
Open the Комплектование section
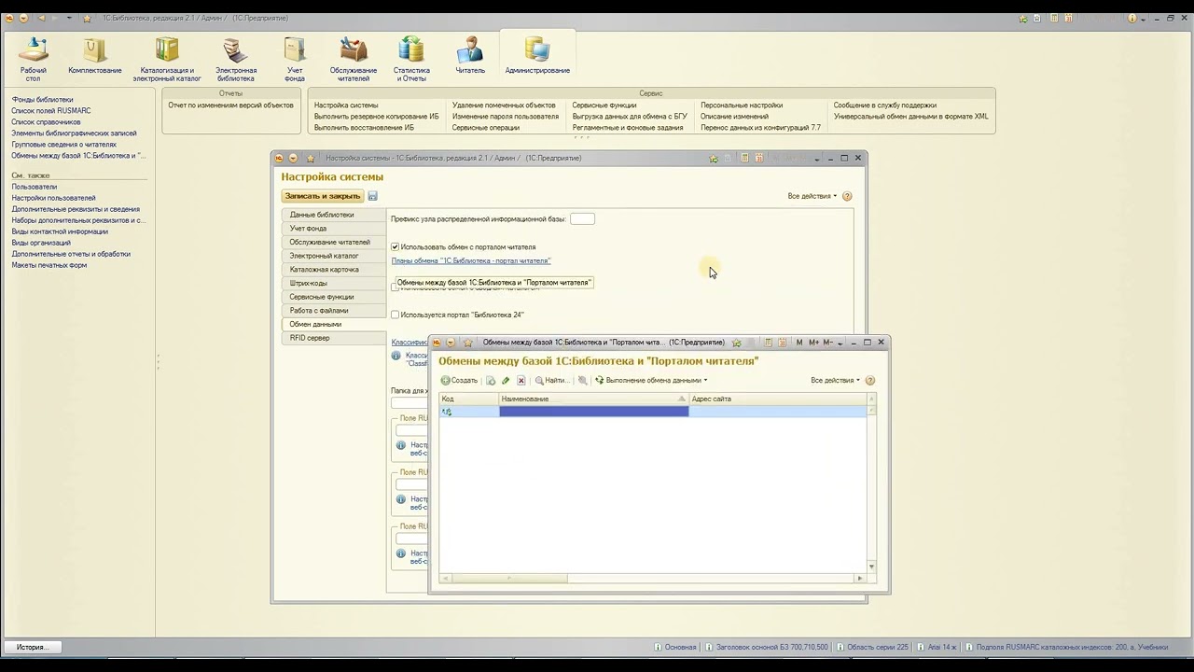[94, 56]
